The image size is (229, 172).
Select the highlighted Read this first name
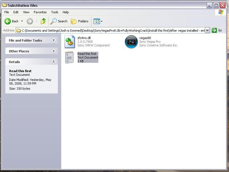point(87,54)
